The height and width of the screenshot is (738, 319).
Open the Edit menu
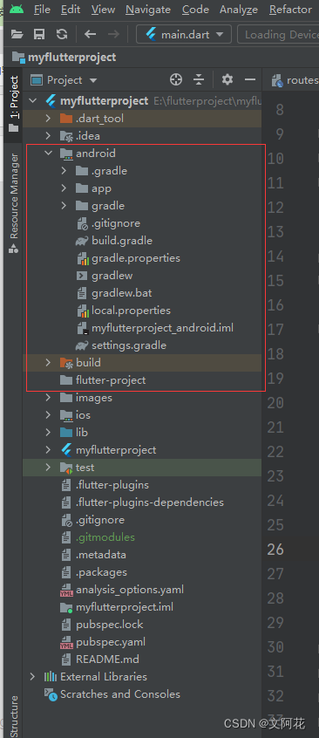tap(71, 10)
